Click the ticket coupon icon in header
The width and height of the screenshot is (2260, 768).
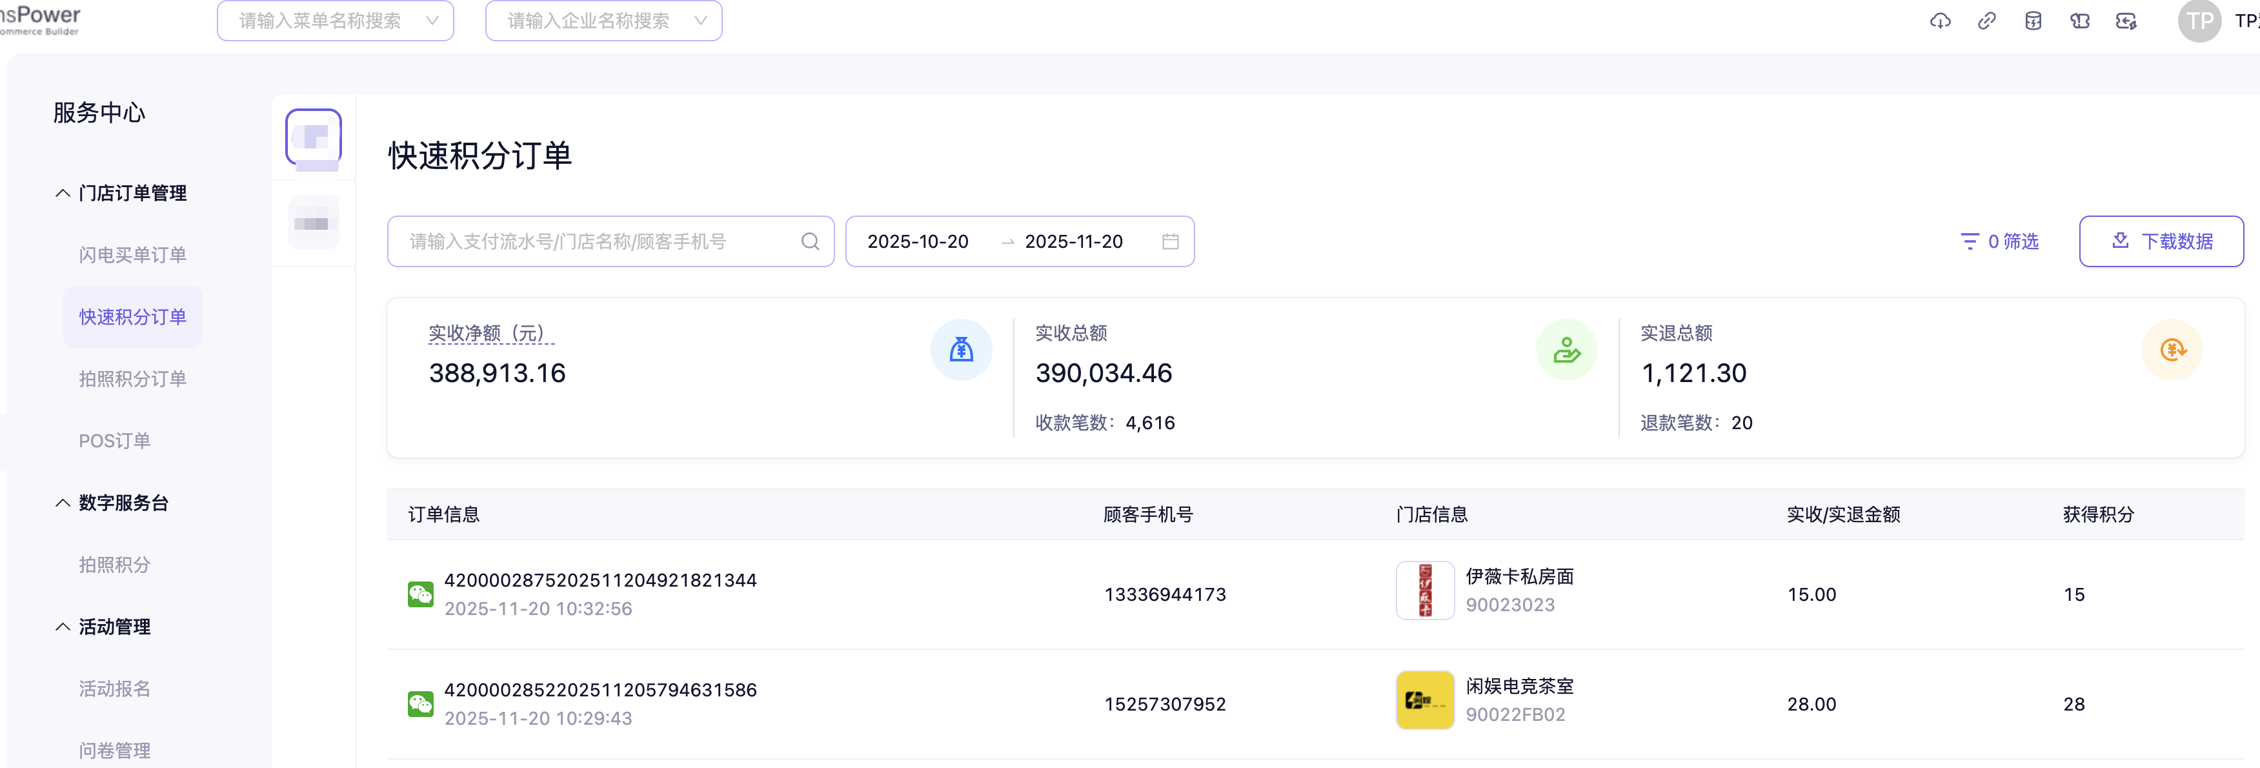click(2079, 21)
